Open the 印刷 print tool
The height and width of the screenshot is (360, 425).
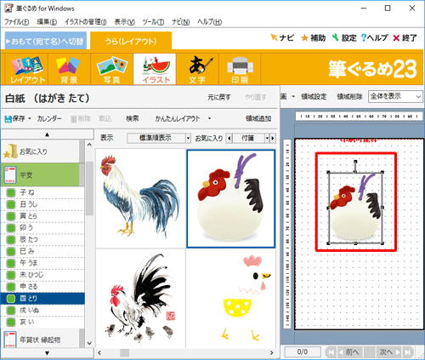[x=240, y=69]
